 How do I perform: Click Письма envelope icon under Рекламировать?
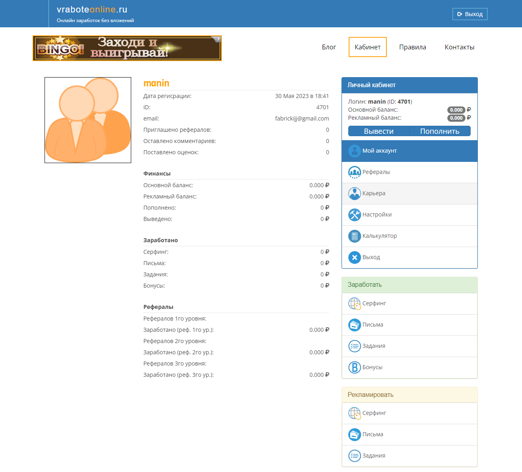tap(354, 435)
